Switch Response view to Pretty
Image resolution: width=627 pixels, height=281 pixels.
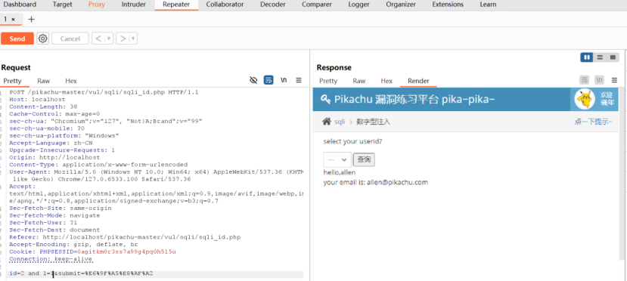[x=328, y=81]
